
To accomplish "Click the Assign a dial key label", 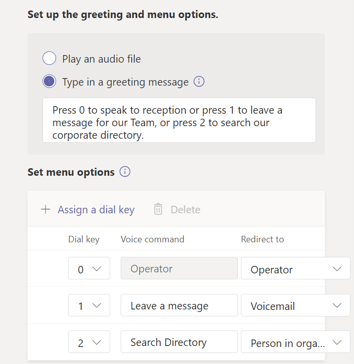I will 96,210.
